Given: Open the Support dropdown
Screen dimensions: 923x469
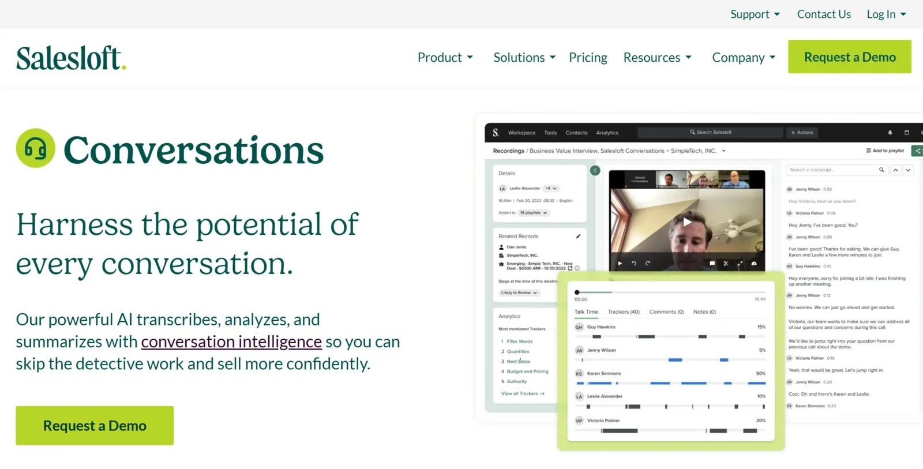Looking at the screenshot, I should coord(755,14).
